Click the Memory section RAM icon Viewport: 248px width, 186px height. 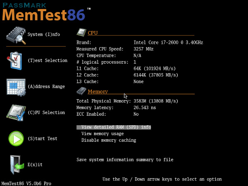(x=81, y=91)
